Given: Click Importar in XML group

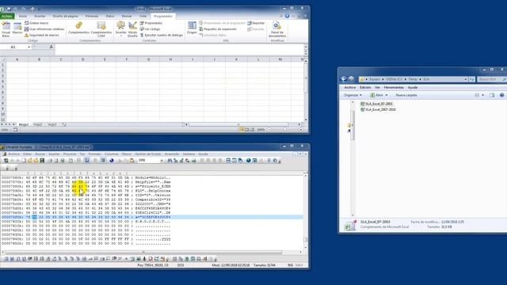Looking at the screenshot, I should [x=256, y=23].
